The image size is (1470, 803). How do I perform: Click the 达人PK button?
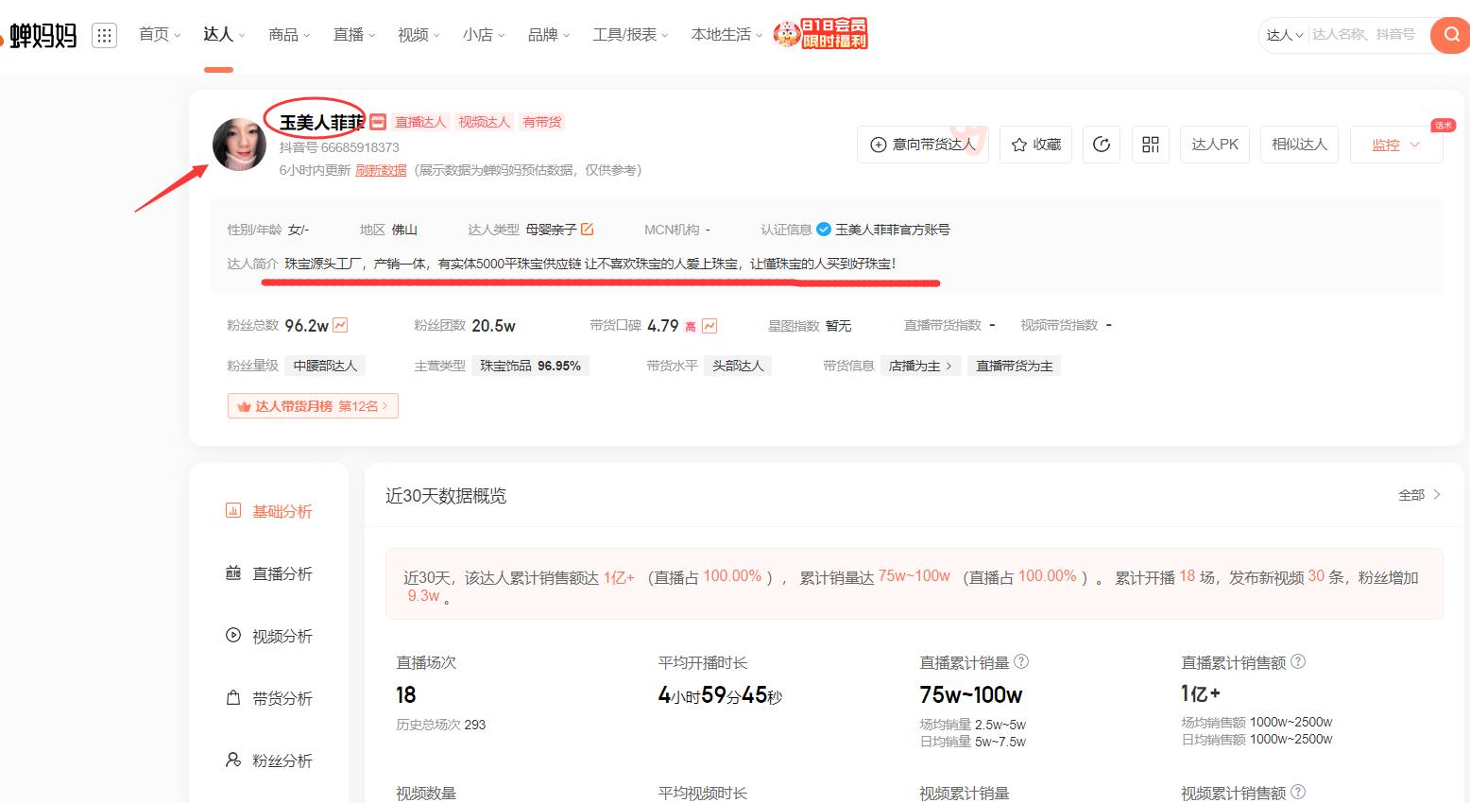tap(1215, 145)
